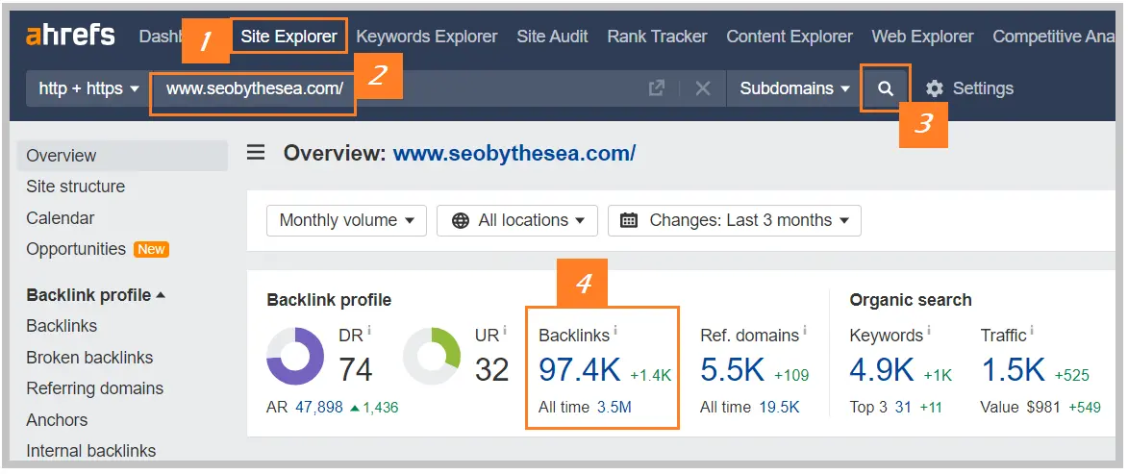Open www.seobythesea.com link in Overview heading
This screenshot has width=1128, height=474.
(x=514, y=153)
